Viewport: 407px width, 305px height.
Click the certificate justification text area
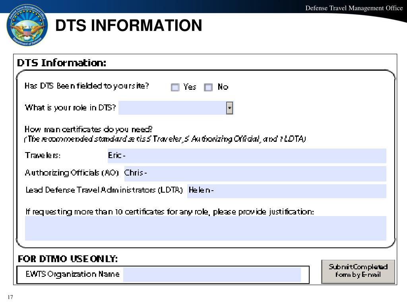click(x=205, y=228)
